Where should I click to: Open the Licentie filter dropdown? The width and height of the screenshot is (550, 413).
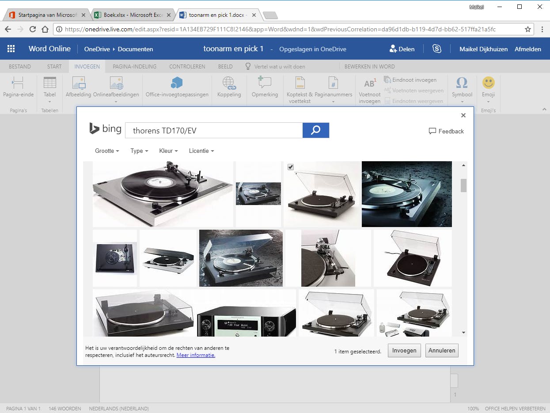[x=201, y=151]
